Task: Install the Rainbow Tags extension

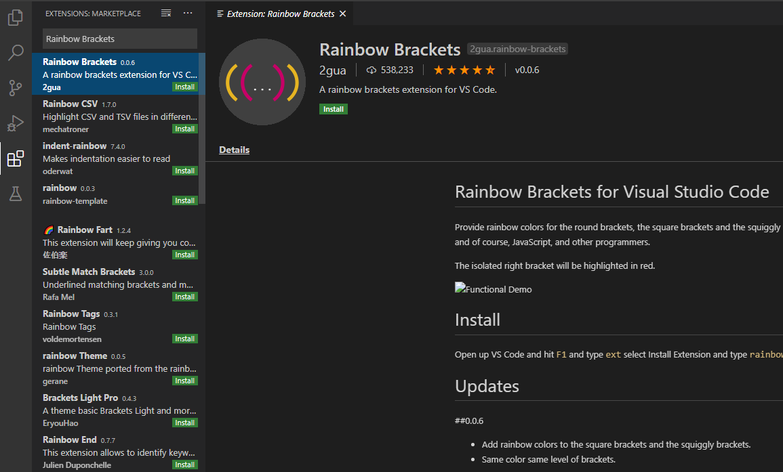Action: click(185, 339)
